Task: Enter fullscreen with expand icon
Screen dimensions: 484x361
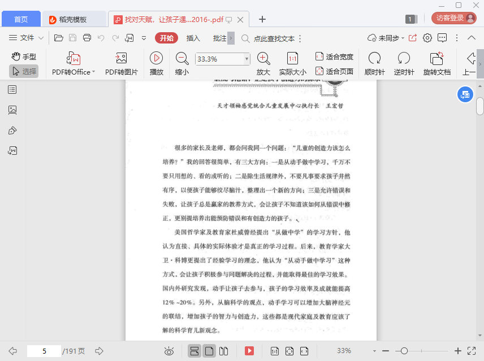Action: [x=472, y=351]
